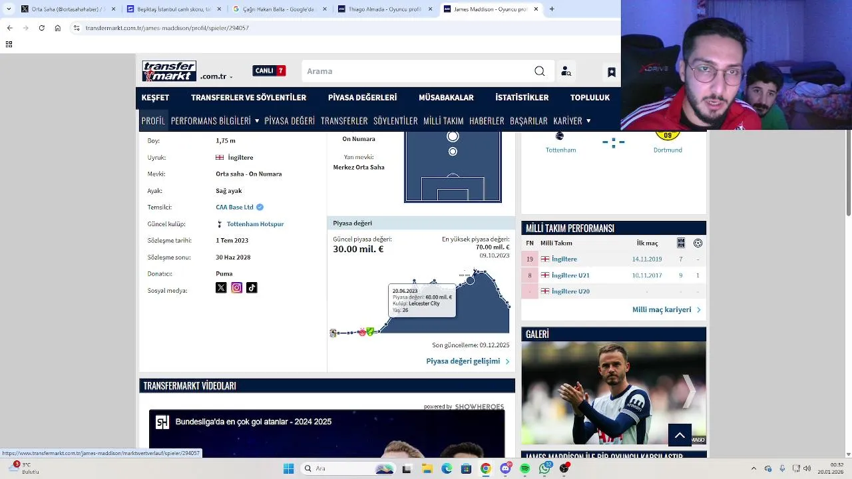The height and width of the screenshot is (479, 852).
Task: Select the SÖYLENTİLER tab
Action: click(395, 120)
